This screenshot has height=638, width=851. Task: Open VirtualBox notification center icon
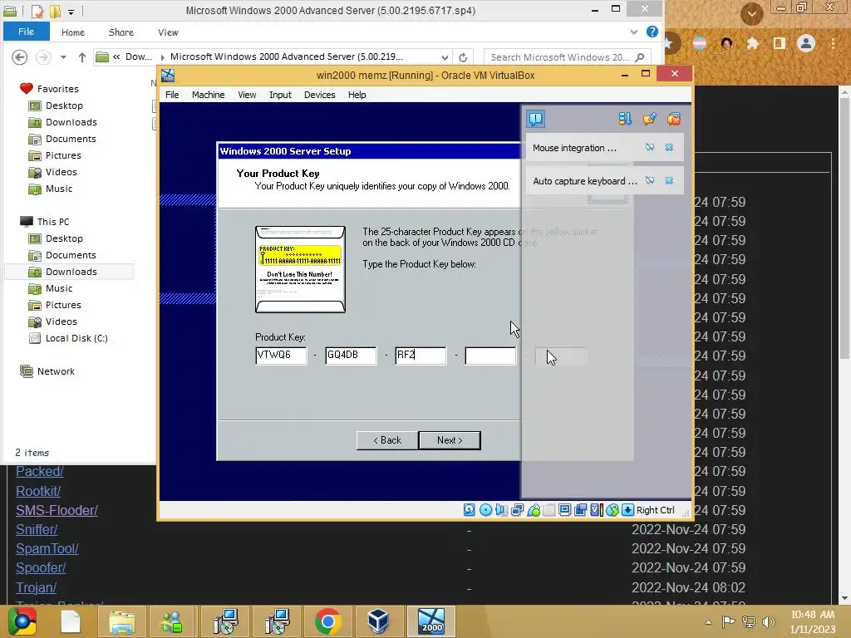(x=535, y=119)
